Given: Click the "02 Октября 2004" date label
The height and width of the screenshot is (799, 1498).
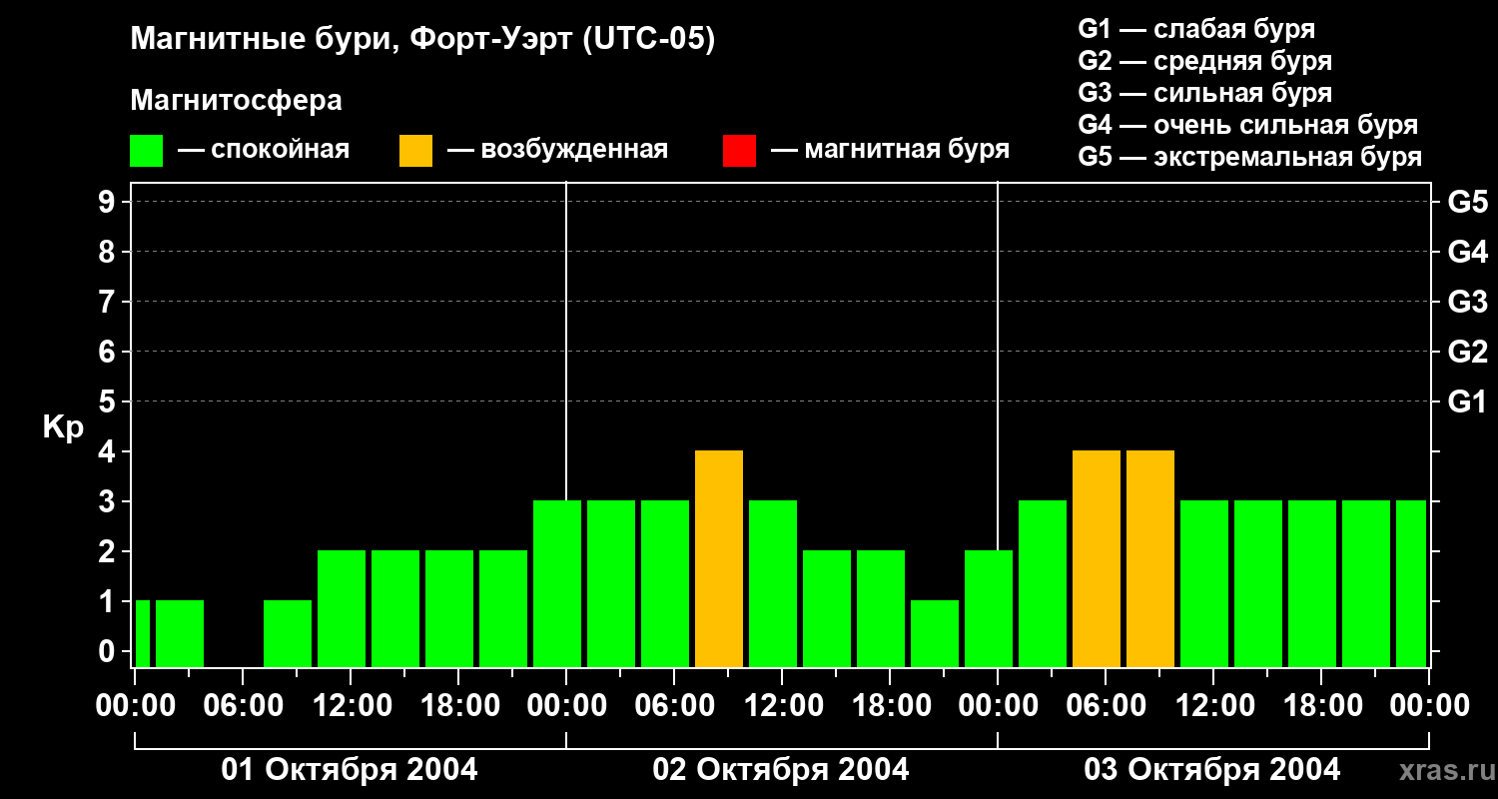Looking at the screenshot, I should tap(781, 770).
